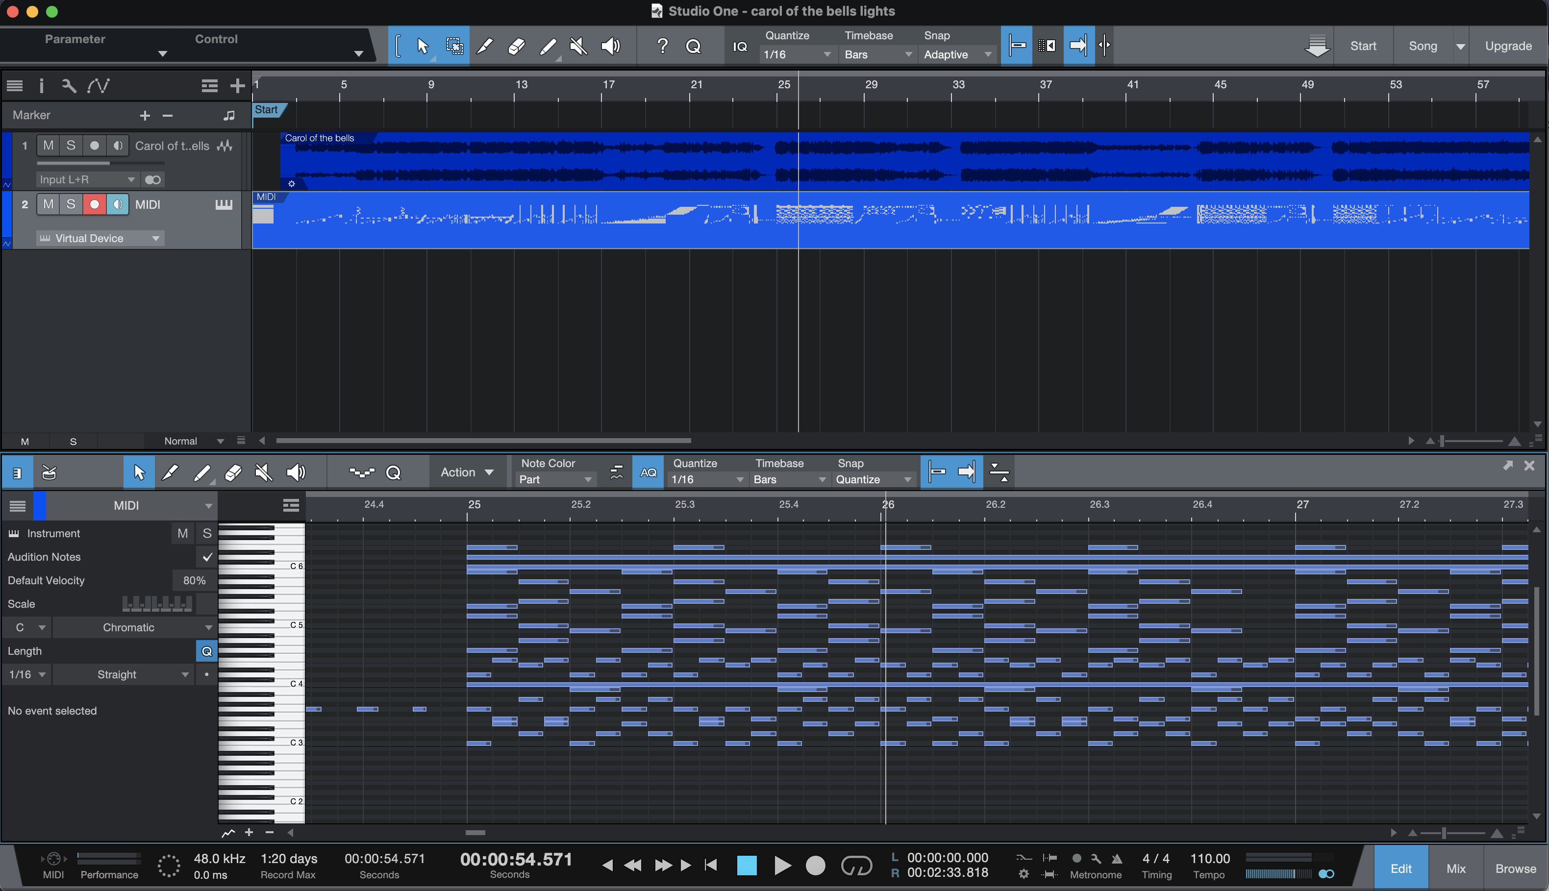
Task: Click the arrangement horizontal zoom slider
Action: pyautogui.click(x=1472, y=441)
